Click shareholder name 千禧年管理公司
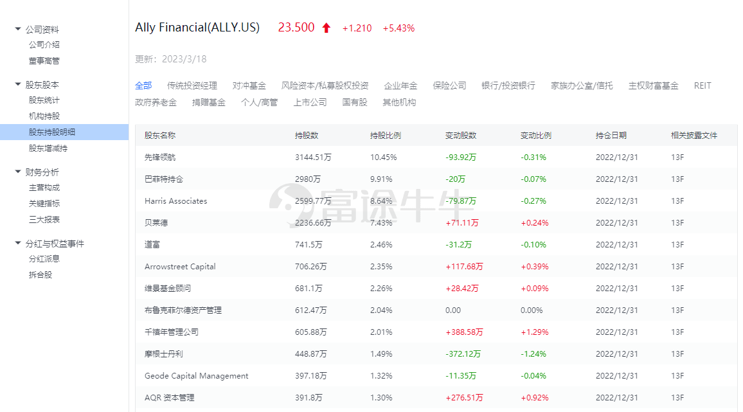This screenshot has width=743, height=412. pyautogui.click(x=171, y=332)
